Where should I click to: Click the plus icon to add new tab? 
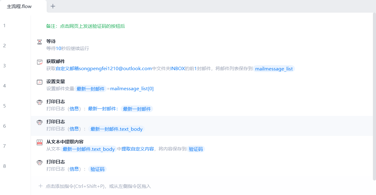(x=53, y=6)
